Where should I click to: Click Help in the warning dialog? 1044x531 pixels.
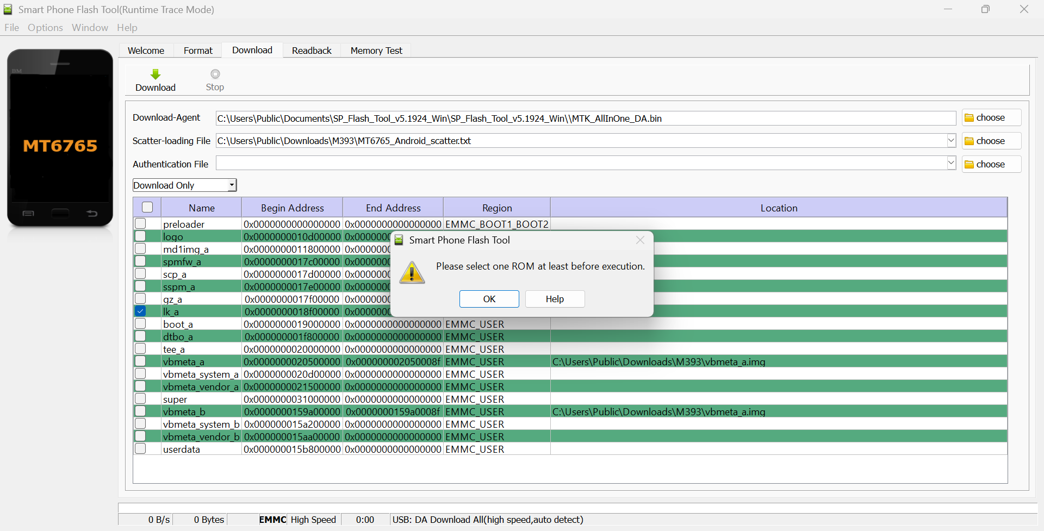coord(555,299)
